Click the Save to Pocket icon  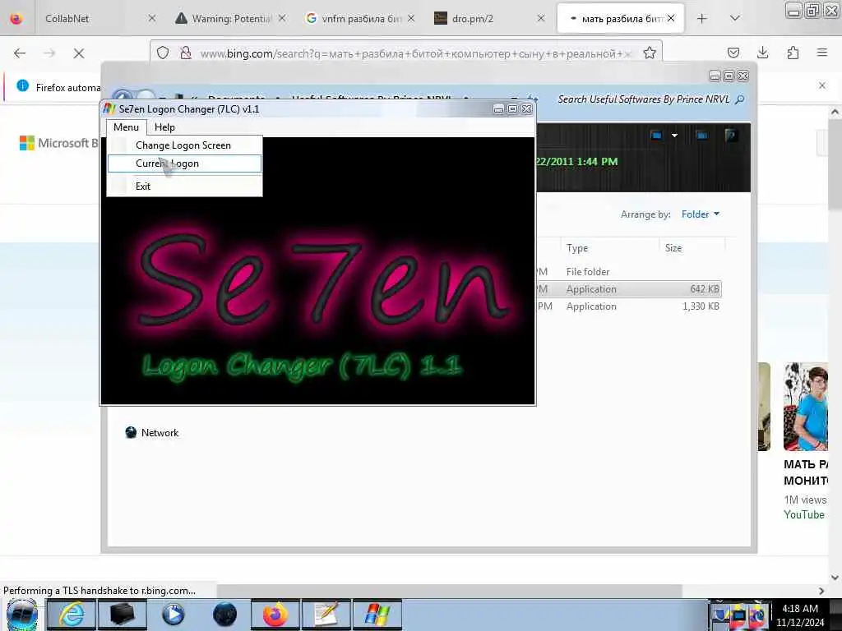[x=733, y=53]
